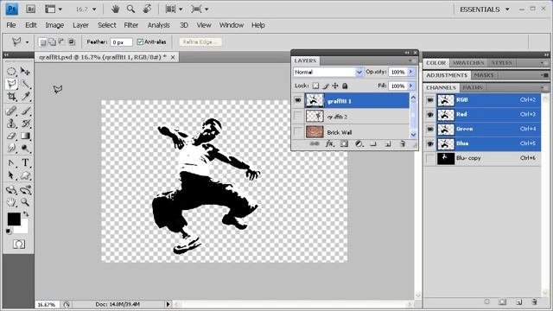Lock transparent pixels

tap(315, 86)
